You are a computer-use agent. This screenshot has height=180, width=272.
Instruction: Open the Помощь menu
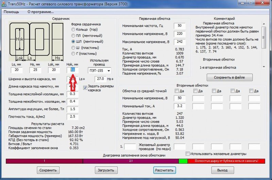click(x=11, y=12)
